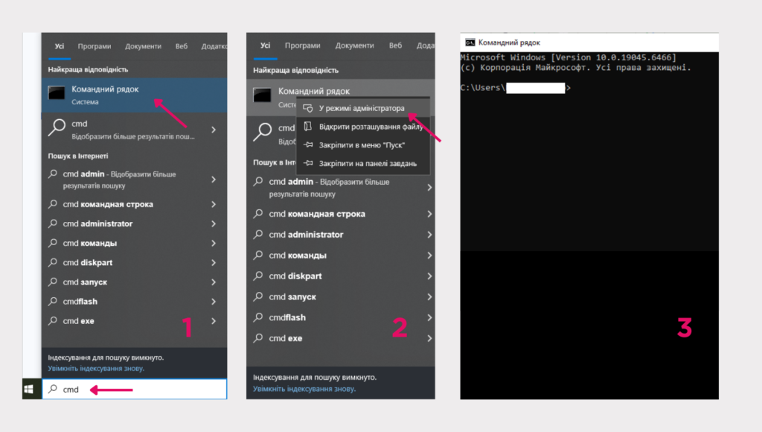Click 'cmd diskpart' search icon in first panel
The height and width of the screenshot is (432, 762).
(x=53, y=262)
